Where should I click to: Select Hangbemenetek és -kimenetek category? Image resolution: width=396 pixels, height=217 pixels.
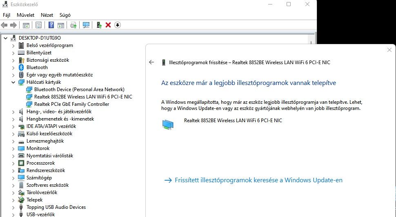coord(60,119)
